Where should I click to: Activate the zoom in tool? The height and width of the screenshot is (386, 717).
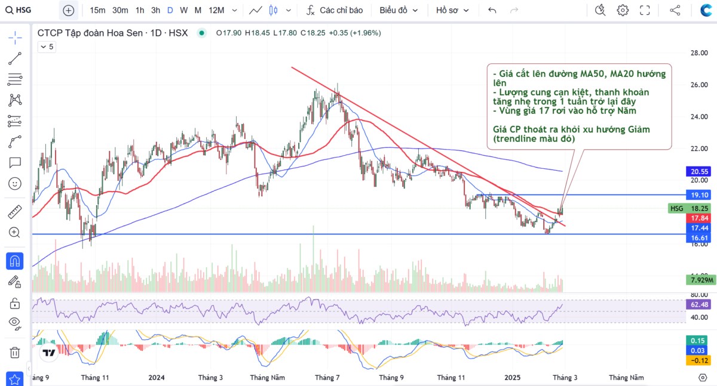click(15, 233)
